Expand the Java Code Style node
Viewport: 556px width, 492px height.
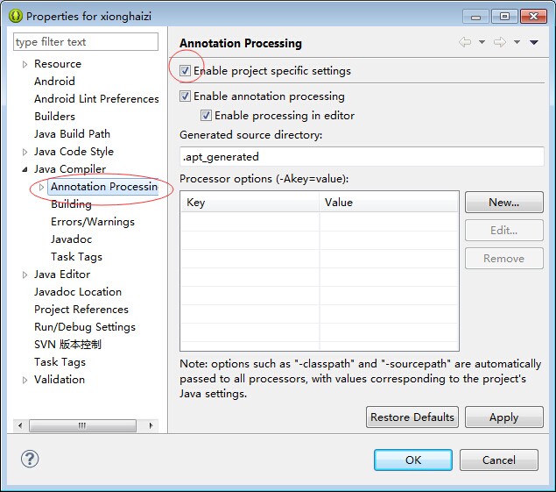pos(25,152)
